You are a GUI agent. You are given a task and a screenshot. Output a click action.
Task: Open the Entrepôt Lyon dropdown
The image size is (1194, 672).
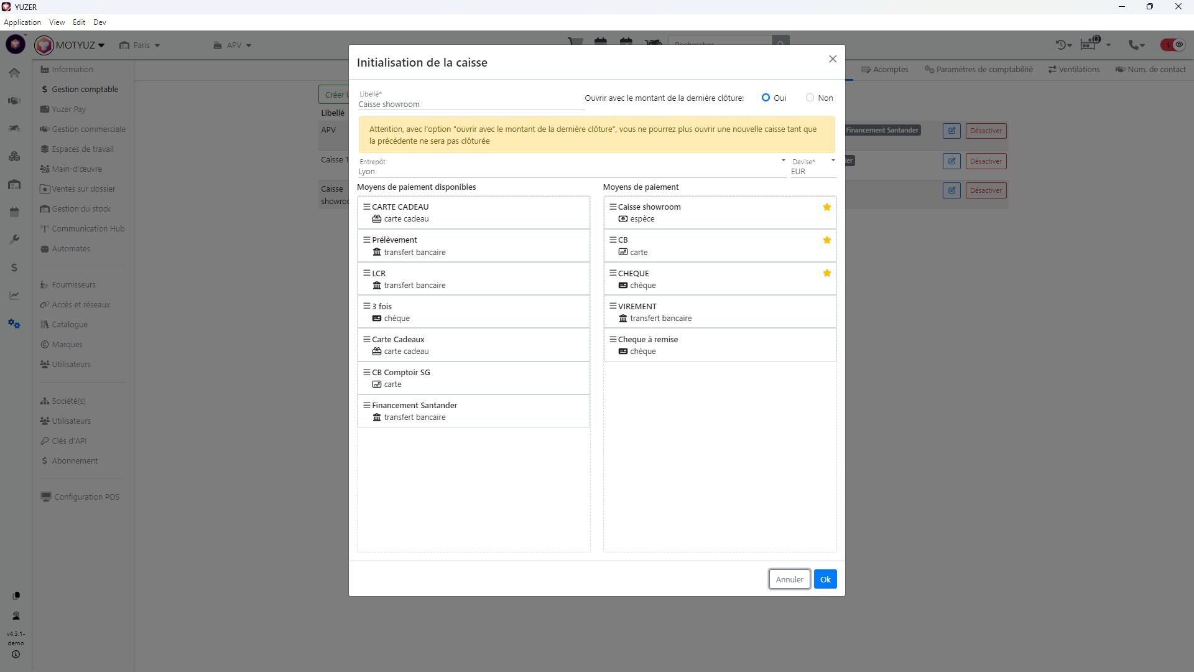pos(571,171)
